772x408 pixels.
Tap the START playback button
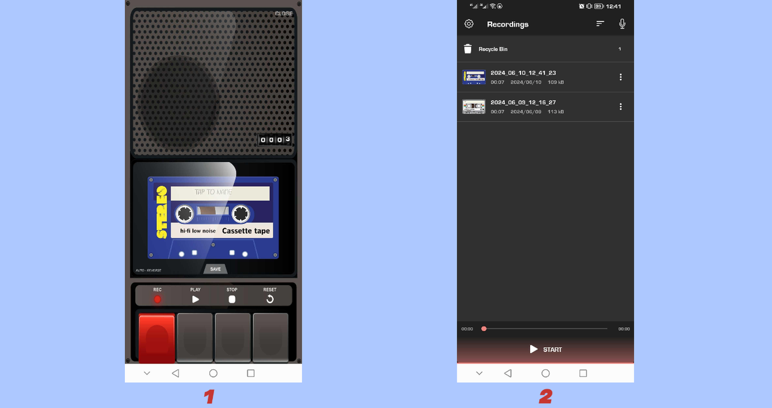point(545,349)
